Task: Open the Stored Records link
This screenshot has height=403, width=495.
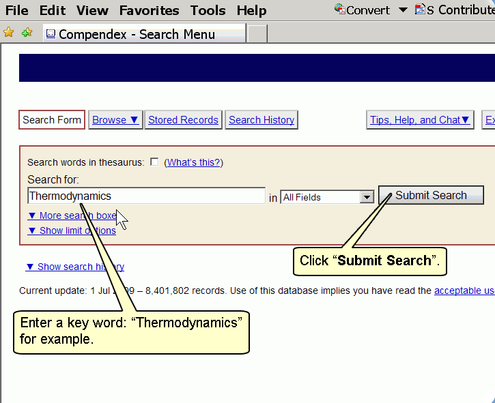Action: pyautogui.click(x=183, y=120)
